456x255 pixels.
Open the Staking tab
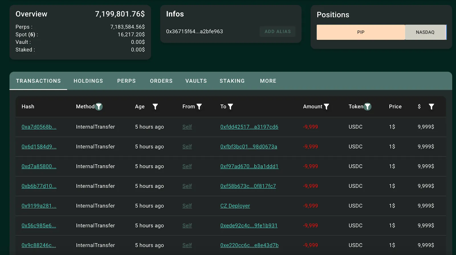232,81
